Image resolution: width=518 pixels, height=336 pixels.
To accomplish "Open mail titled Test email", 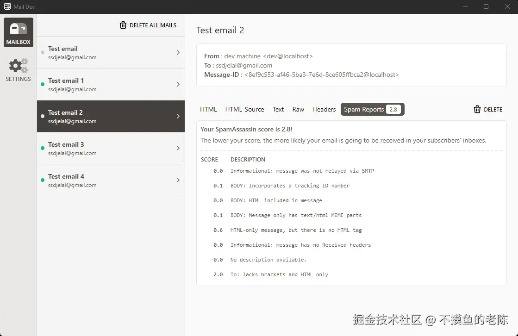I will [x=111, y=53].
